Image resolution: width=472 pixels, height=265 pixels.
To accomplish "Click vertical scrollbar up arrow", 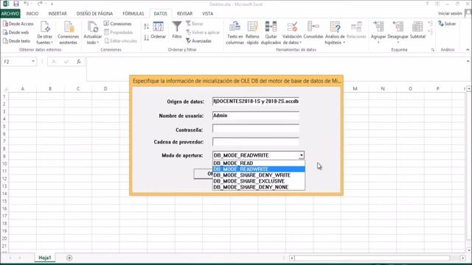I will [469, 89].
